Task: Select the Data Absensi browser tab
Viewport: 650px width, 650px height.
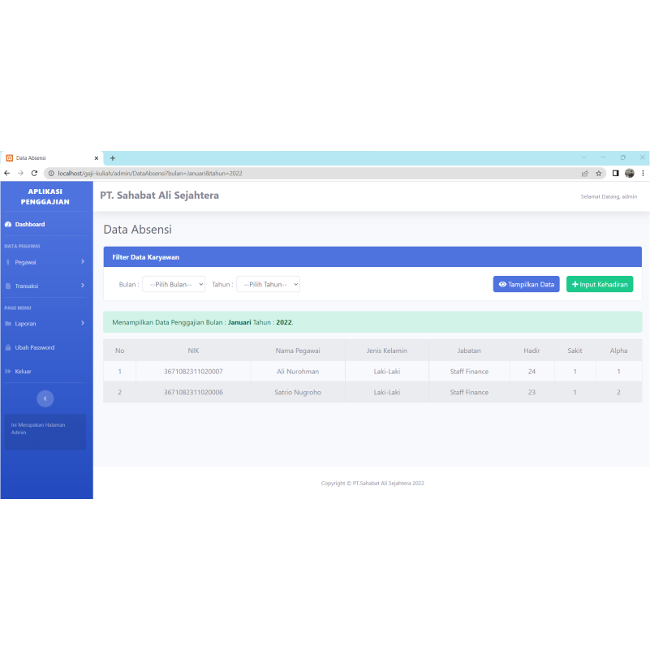Action: 49,157
